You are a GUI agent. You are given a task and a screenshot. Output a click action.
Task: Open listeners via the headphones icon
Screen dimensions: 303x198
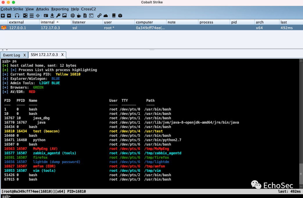coord(17,16)
